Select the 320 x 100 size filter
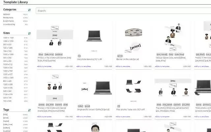 pos(7,98)
